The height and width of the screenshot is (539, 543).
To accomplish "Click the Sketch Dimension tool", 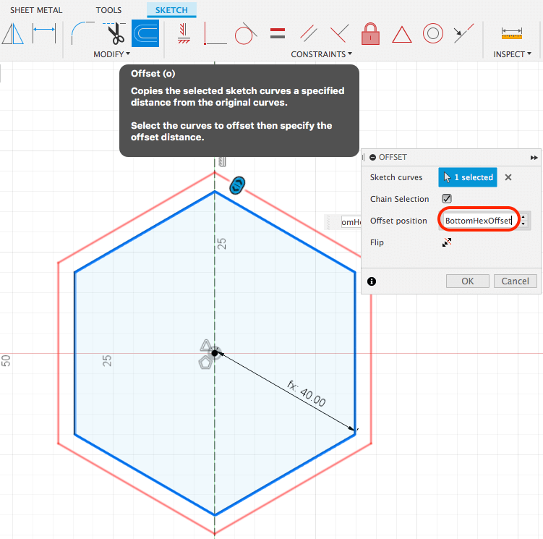I will point(45,33).
